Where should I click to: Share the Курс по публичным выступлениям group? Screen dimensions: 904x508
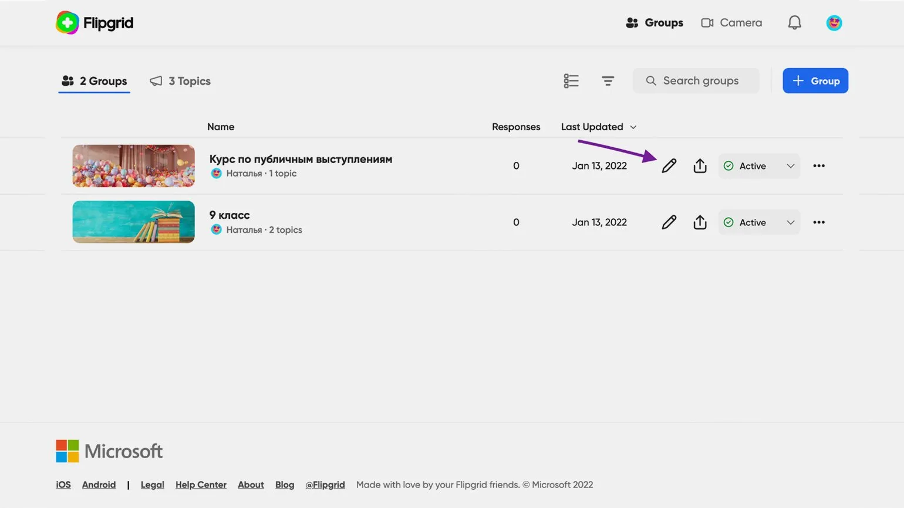pyautogui.click(x=700, y=166)
